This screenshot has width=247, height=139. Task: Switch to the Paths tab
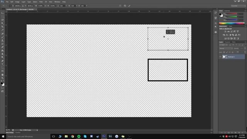[233, 42]
